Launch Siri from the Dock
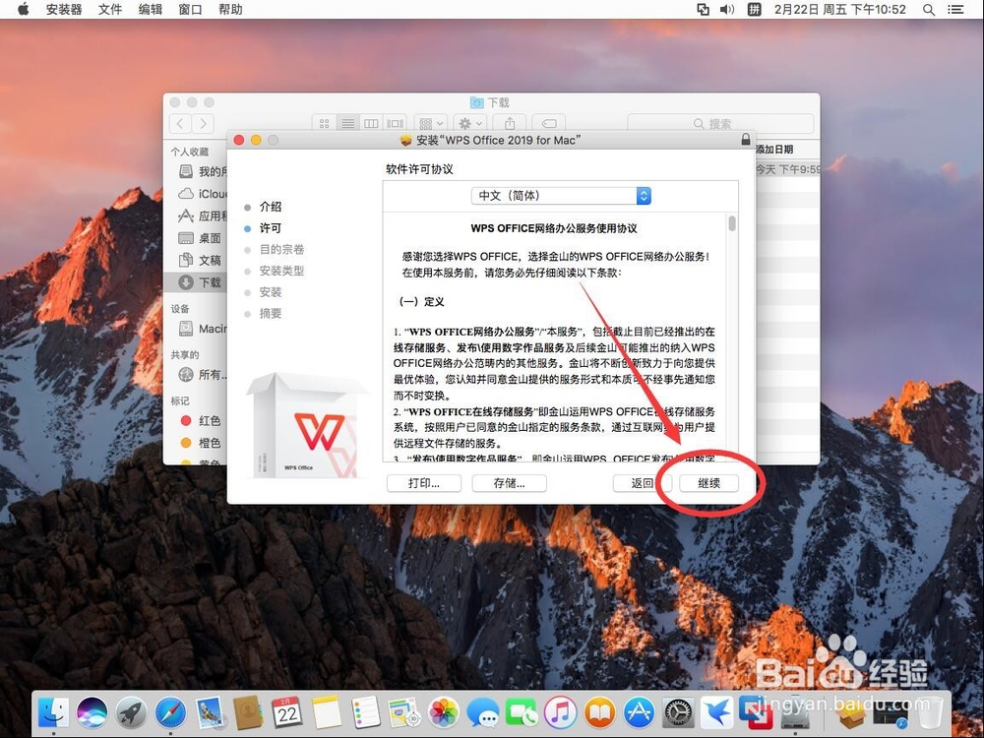The height and width of the screenshot is (738, 984). point(92,712)
